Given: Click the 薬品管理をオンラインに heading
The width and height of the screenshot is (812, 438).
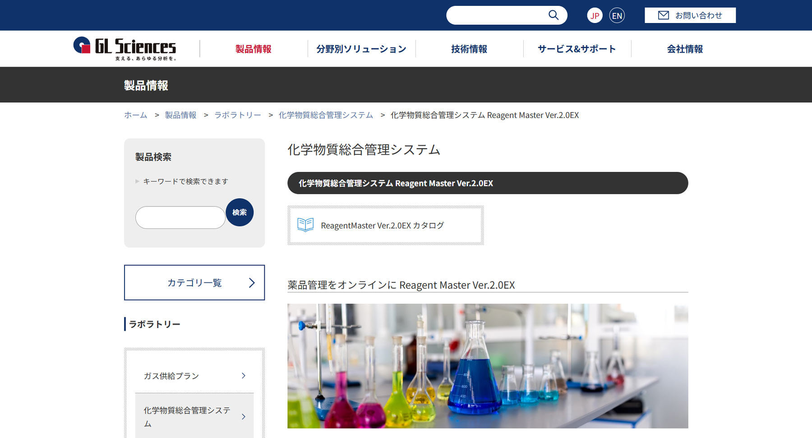Looking at the screenshot, I should [x=401, y=285].
